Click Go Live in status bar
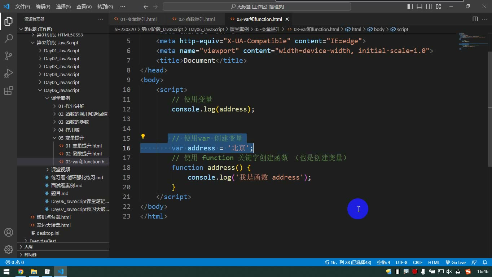Image resolution: width=492 pixels, height=277 pixels. coord(456,263)
